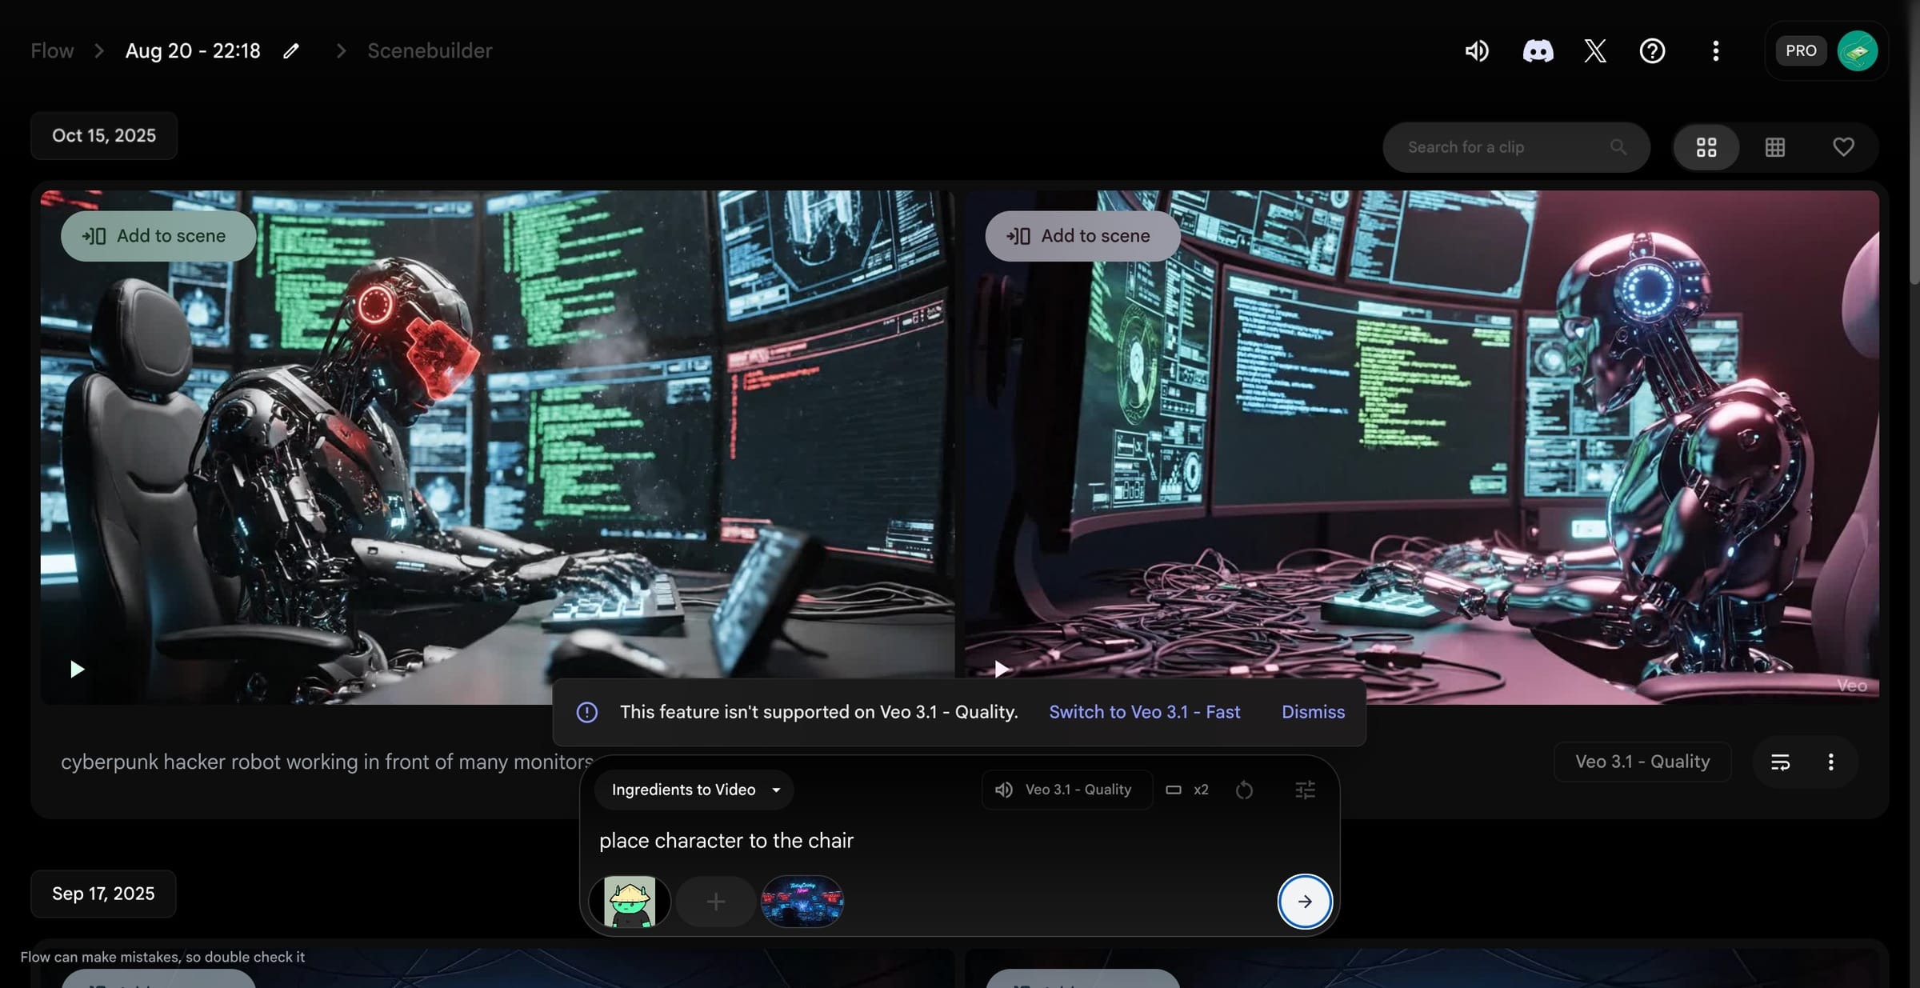Open Veo 3.1 - Quality model selector
1920x988 pixels.
1066,790
